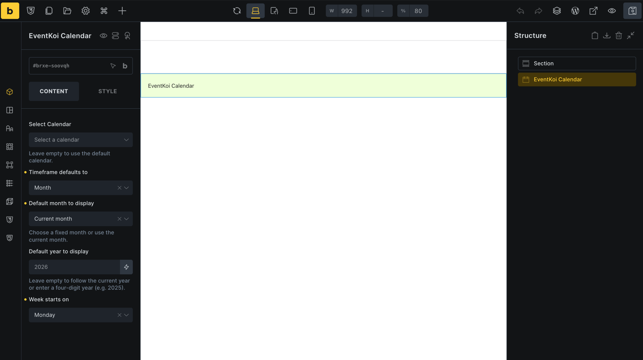The image size is (643, 360).
Task: Open the revisions layers icon
Action: point(557,11)
